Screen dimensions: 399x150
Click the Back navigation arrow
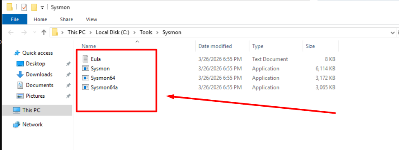(11, 32)
